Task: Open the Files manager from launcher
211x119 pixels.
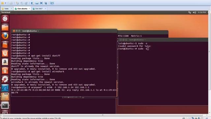Action: pyautogui.click(x=5, y=27)
